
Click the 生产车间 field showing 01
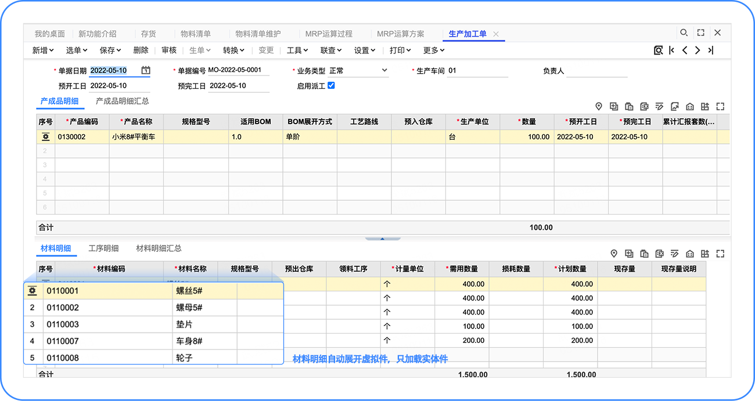coord(477,71)
